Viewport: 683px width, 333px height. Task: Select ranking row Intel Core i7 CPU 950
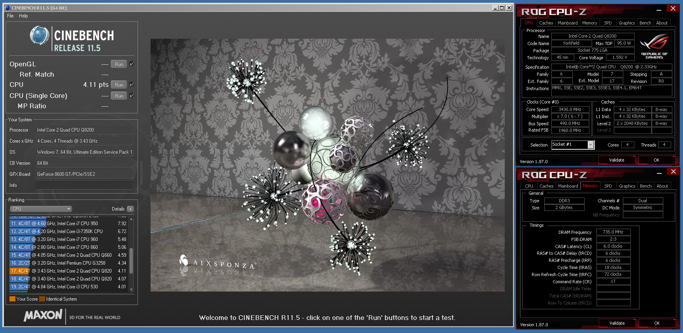pyautogui.click(x=68, y=224)
